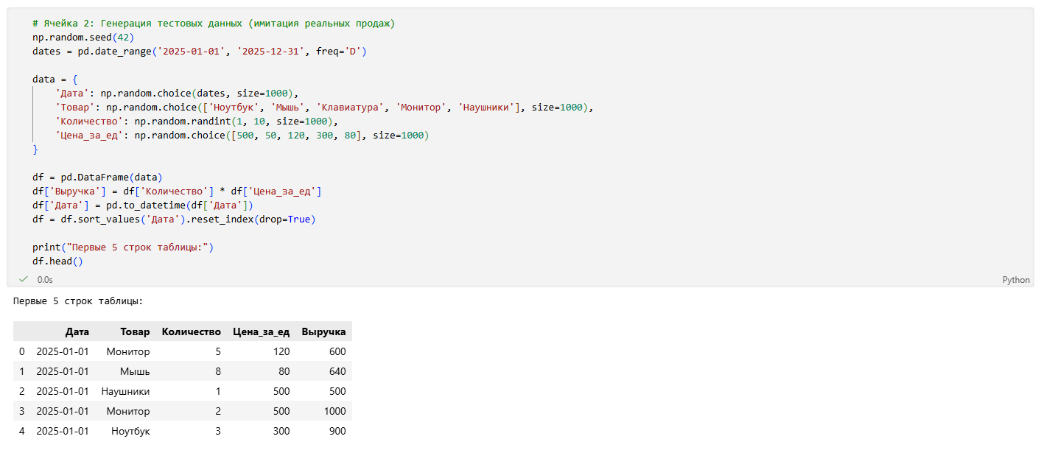Image resolution: width=1041 pixels, height=453 pixels.
Task: Click the Наушники product cell
Action: 125,391
